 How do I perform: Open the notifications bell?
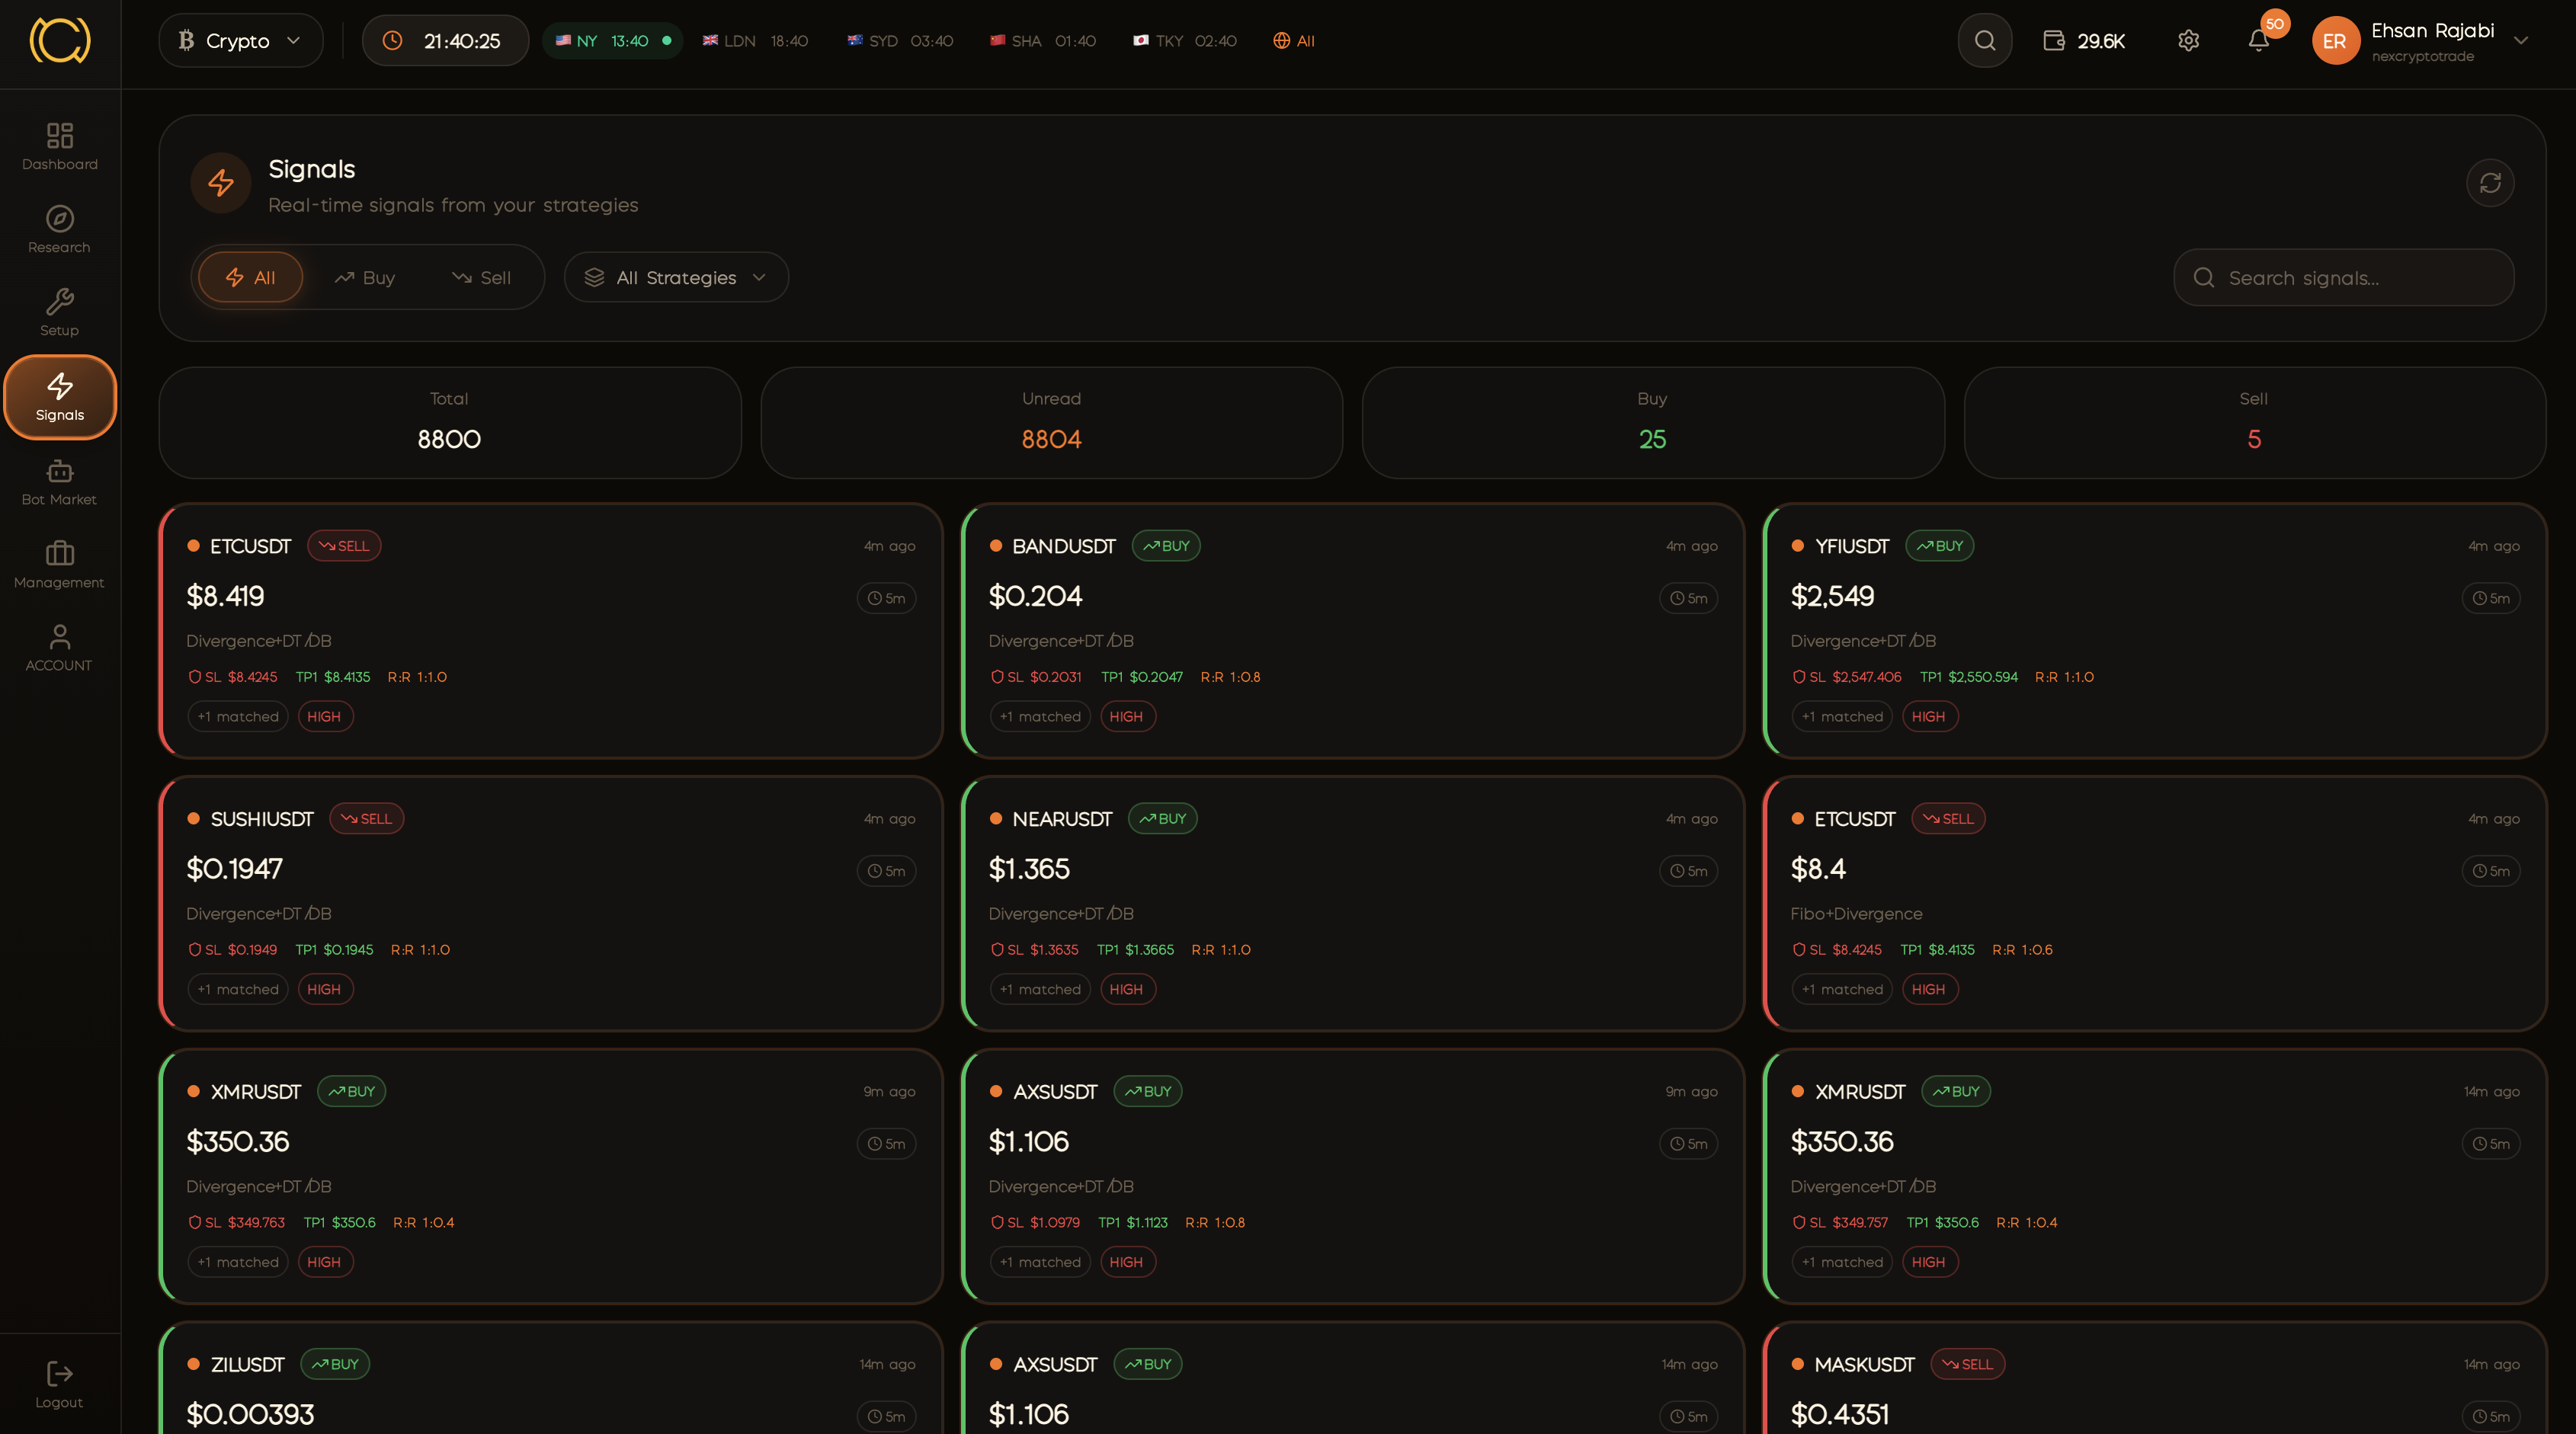click(2258, 41)
